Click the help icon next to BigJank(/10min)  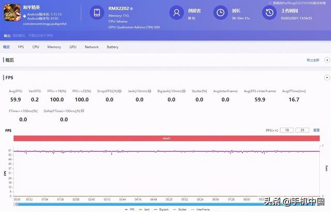pyautogui.click(x=184, y=91)
